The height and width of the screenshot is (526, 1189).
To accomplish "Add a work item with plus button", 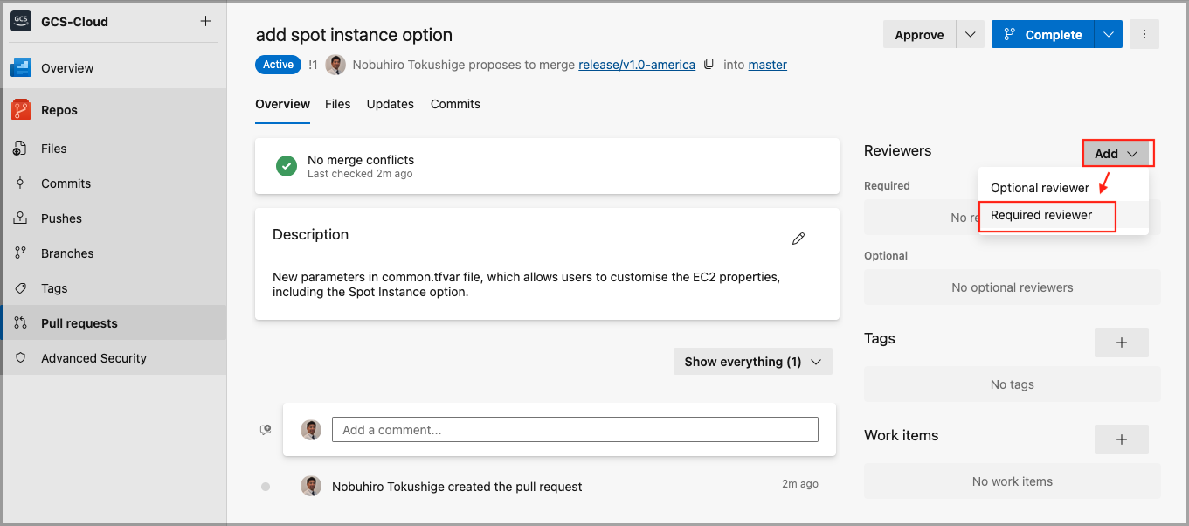I will 1121,439.
